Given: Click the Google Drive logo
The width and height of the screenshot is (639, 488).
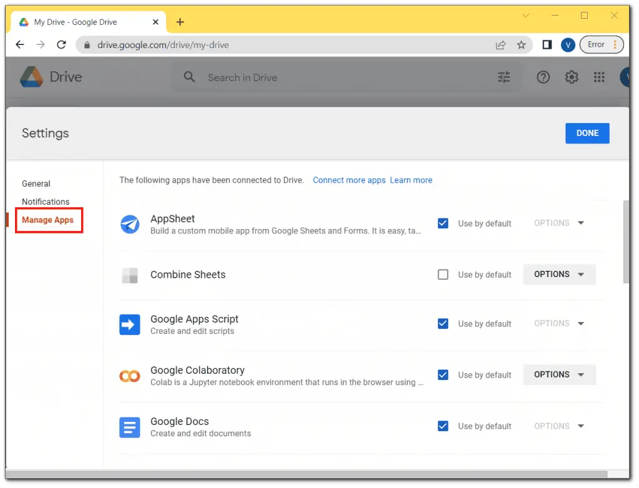Looking at the screenshot, I should tap(29, 76).
